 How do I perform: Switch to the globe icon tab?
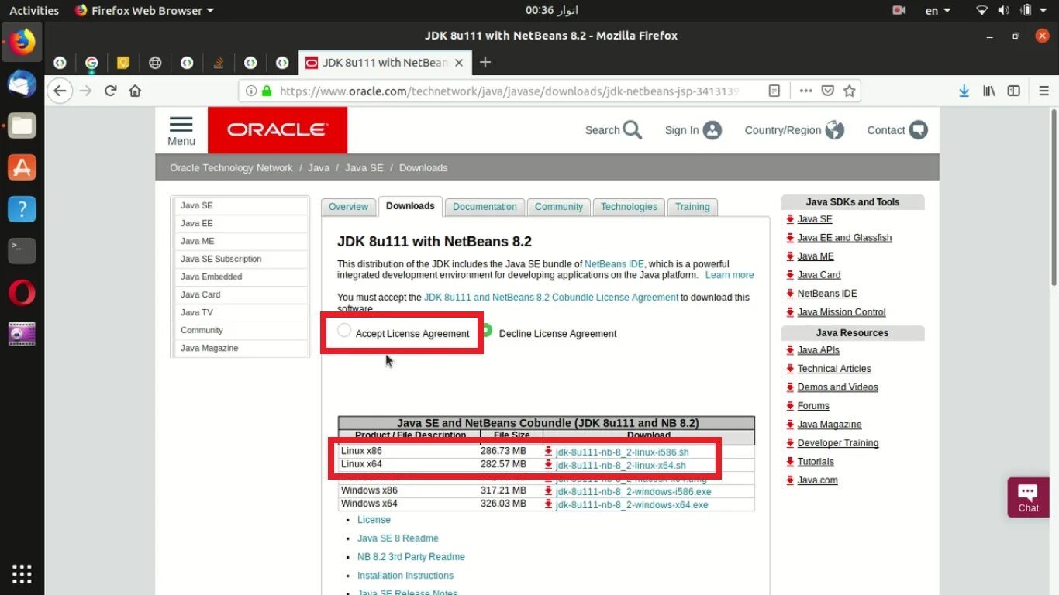(x=155, y=63)
